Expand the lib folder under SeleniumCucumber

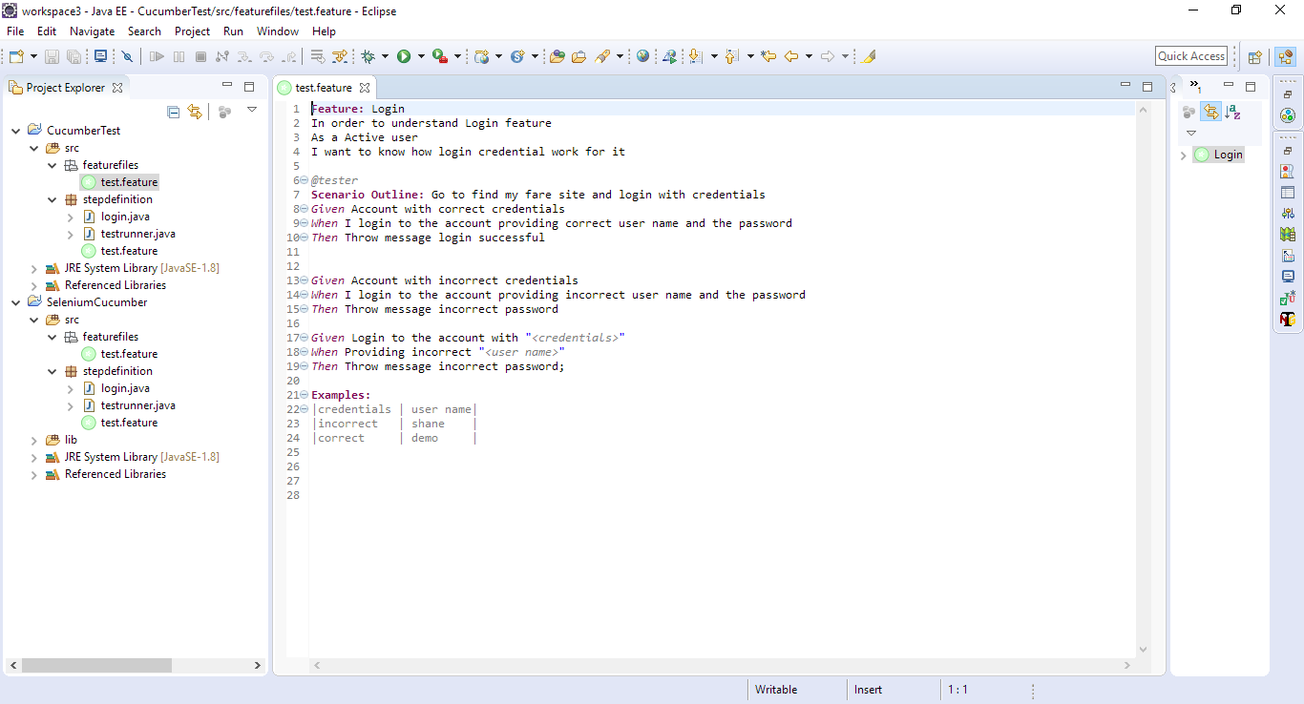pyautogui.click(x=33, y=440)
